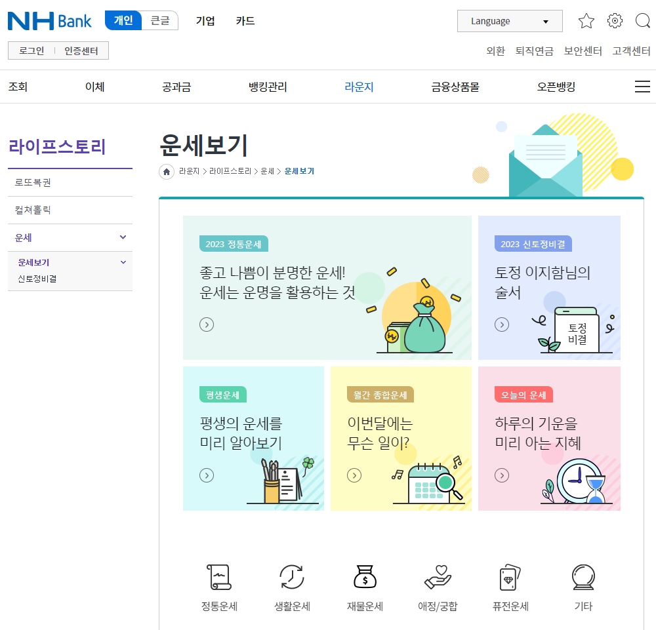Switch to the 기업 tab
656x630 pixels.
click(205, 20)
